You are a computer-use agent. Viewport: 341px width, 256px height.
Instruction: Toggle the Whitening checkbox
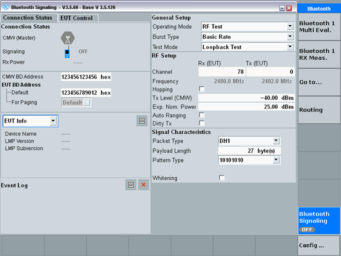[x=222, y=178]
